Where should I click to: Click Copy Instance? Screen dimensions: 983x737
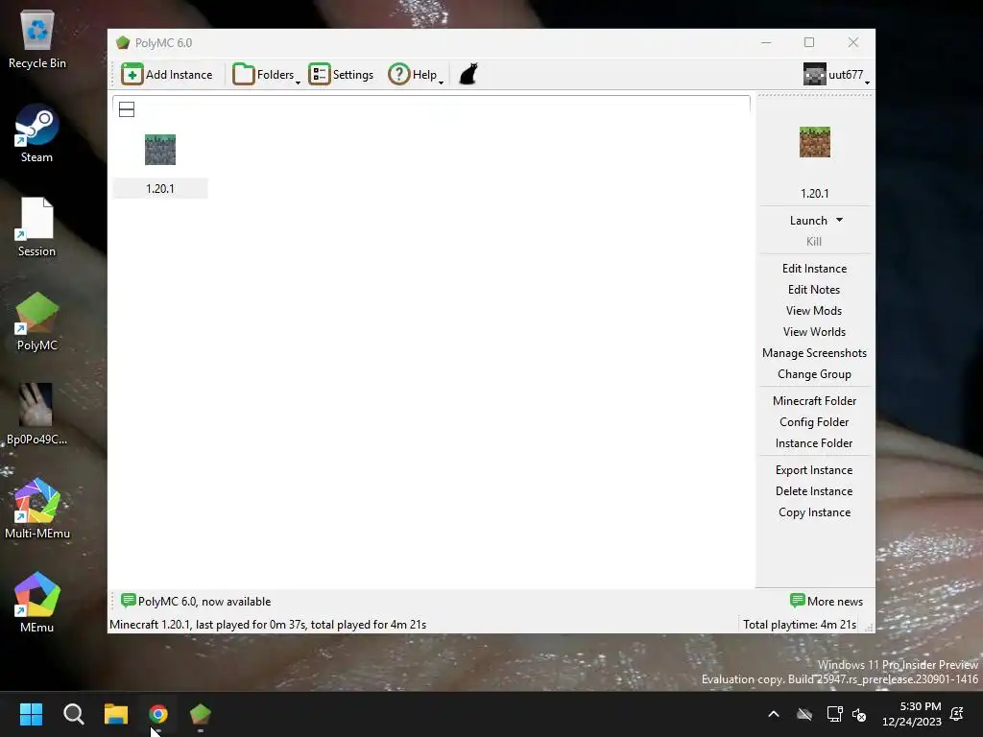tap(814, 512)
